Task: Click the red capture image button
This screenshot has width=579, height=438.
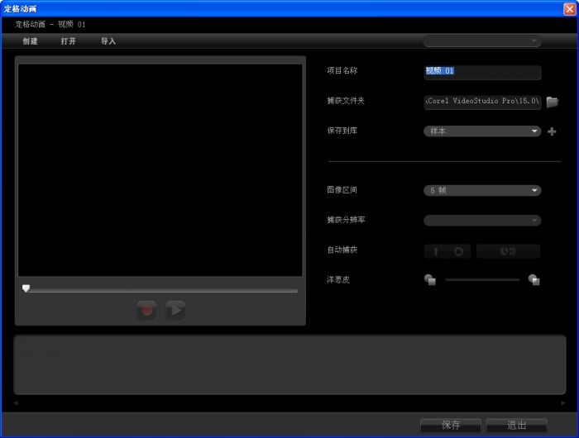Action: pyautogui.click(x=147, y=311)
